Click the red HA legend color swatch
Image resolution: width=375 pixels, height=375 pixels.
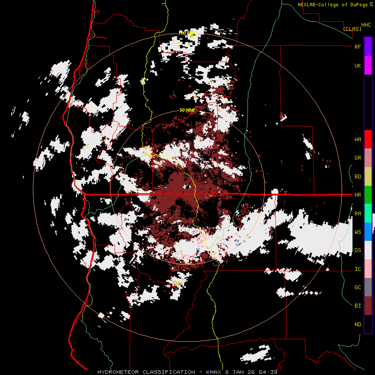point(368,139)
